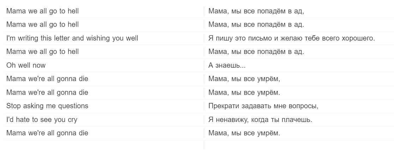Select 'Мама, мы все попадём в ад.' above 'Я пишу'
394x153 pixels.
[x=256, y=25]
